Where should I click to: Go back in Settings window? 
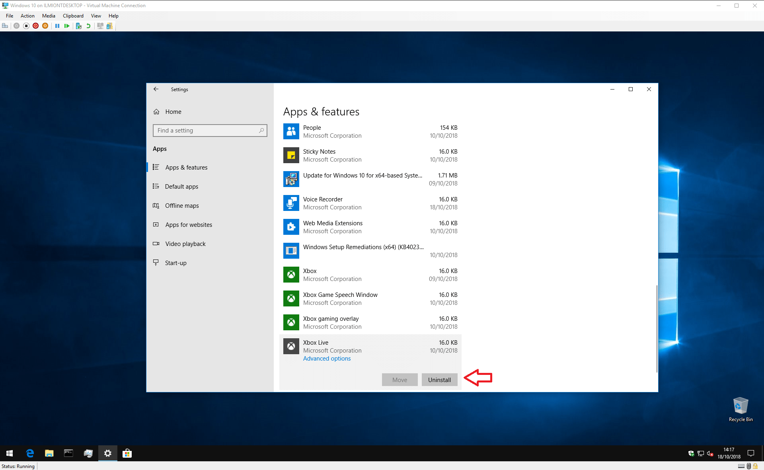click(156, 89)
